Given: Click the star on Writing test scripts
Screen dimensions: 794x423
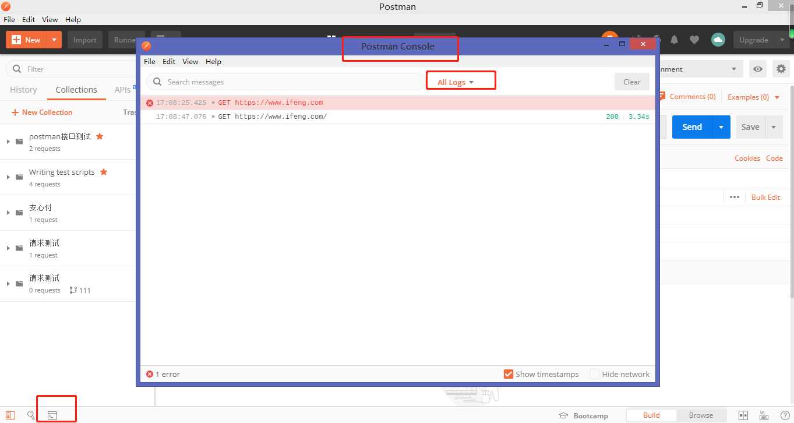Looking at the screenshot, I should (x=104, y=172).
